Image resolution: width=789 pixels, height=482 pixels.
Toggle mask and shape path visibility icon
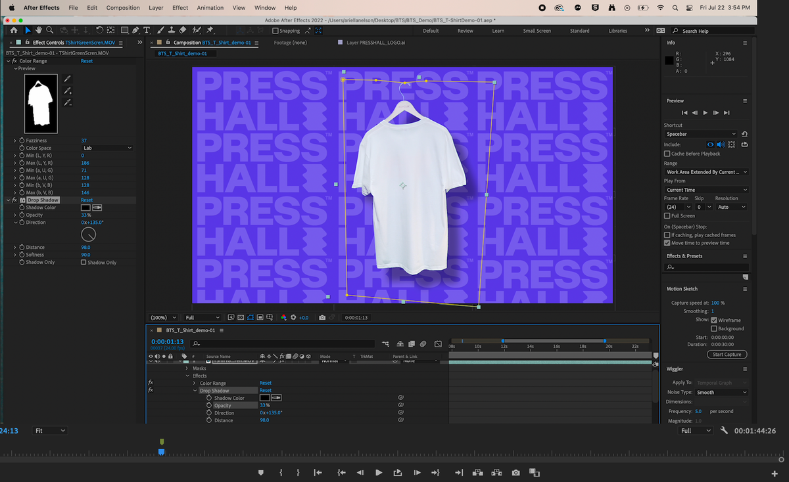pos(251,318)
